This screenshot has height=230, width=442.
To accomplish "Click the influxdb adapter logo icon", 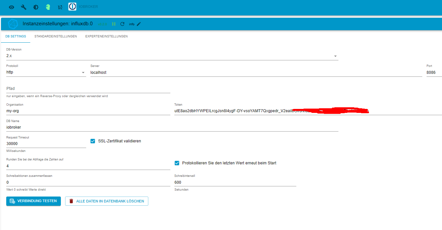I will click(x=13, y=24).
